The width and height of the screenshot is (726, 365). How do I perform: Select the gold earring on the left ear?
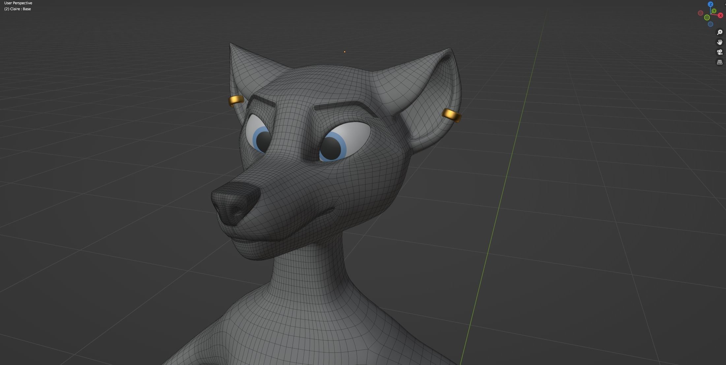point(236,100)
